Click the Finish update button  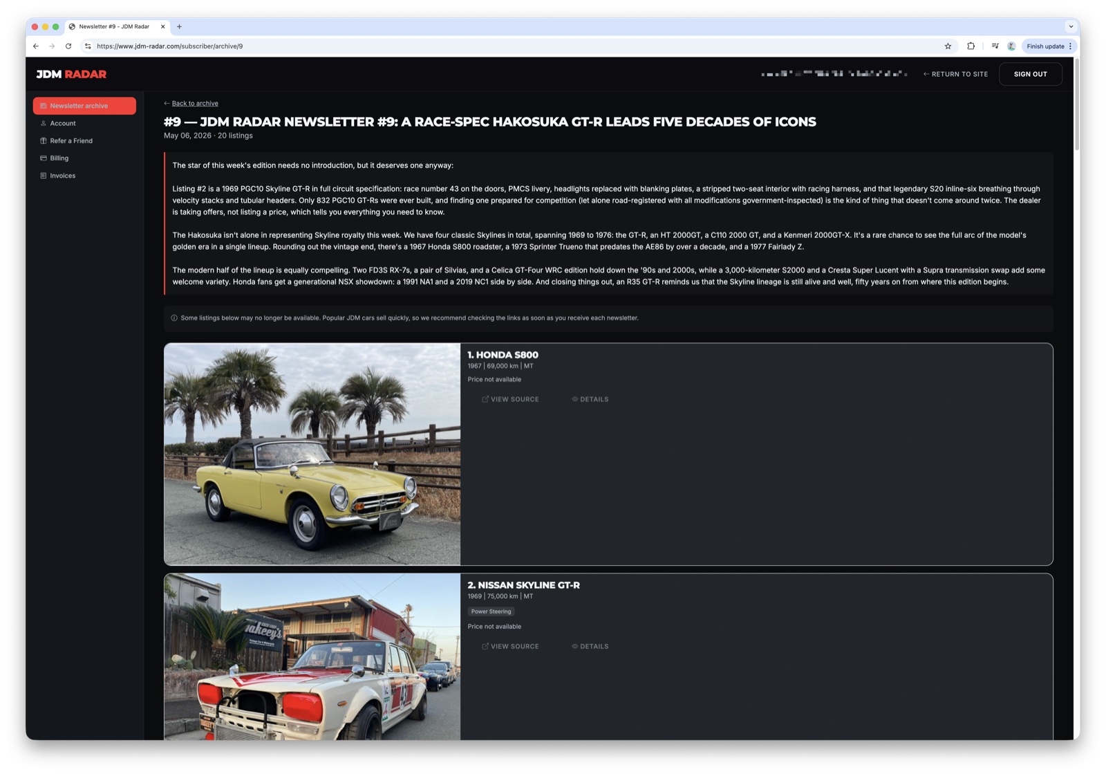pyautogui.click(x=1045, y=46)
